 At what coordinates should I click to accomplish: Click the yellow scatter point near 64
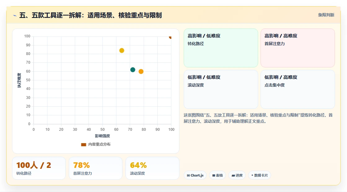pos(122,51)
